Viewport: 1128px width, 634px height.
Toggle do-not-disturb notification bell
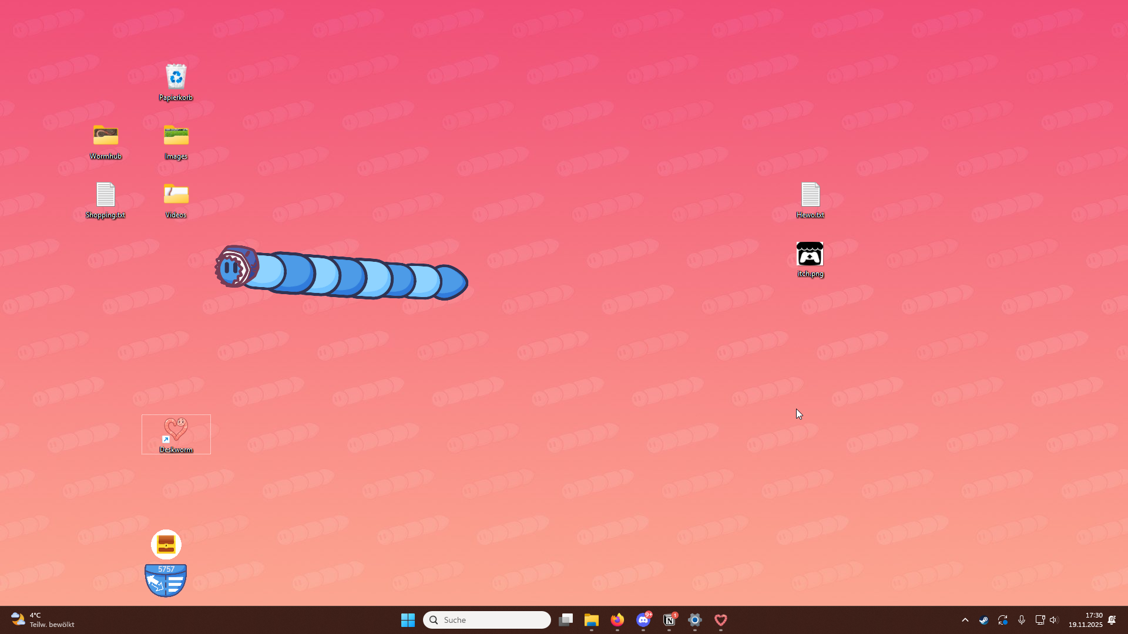[x=1112, y=620]
